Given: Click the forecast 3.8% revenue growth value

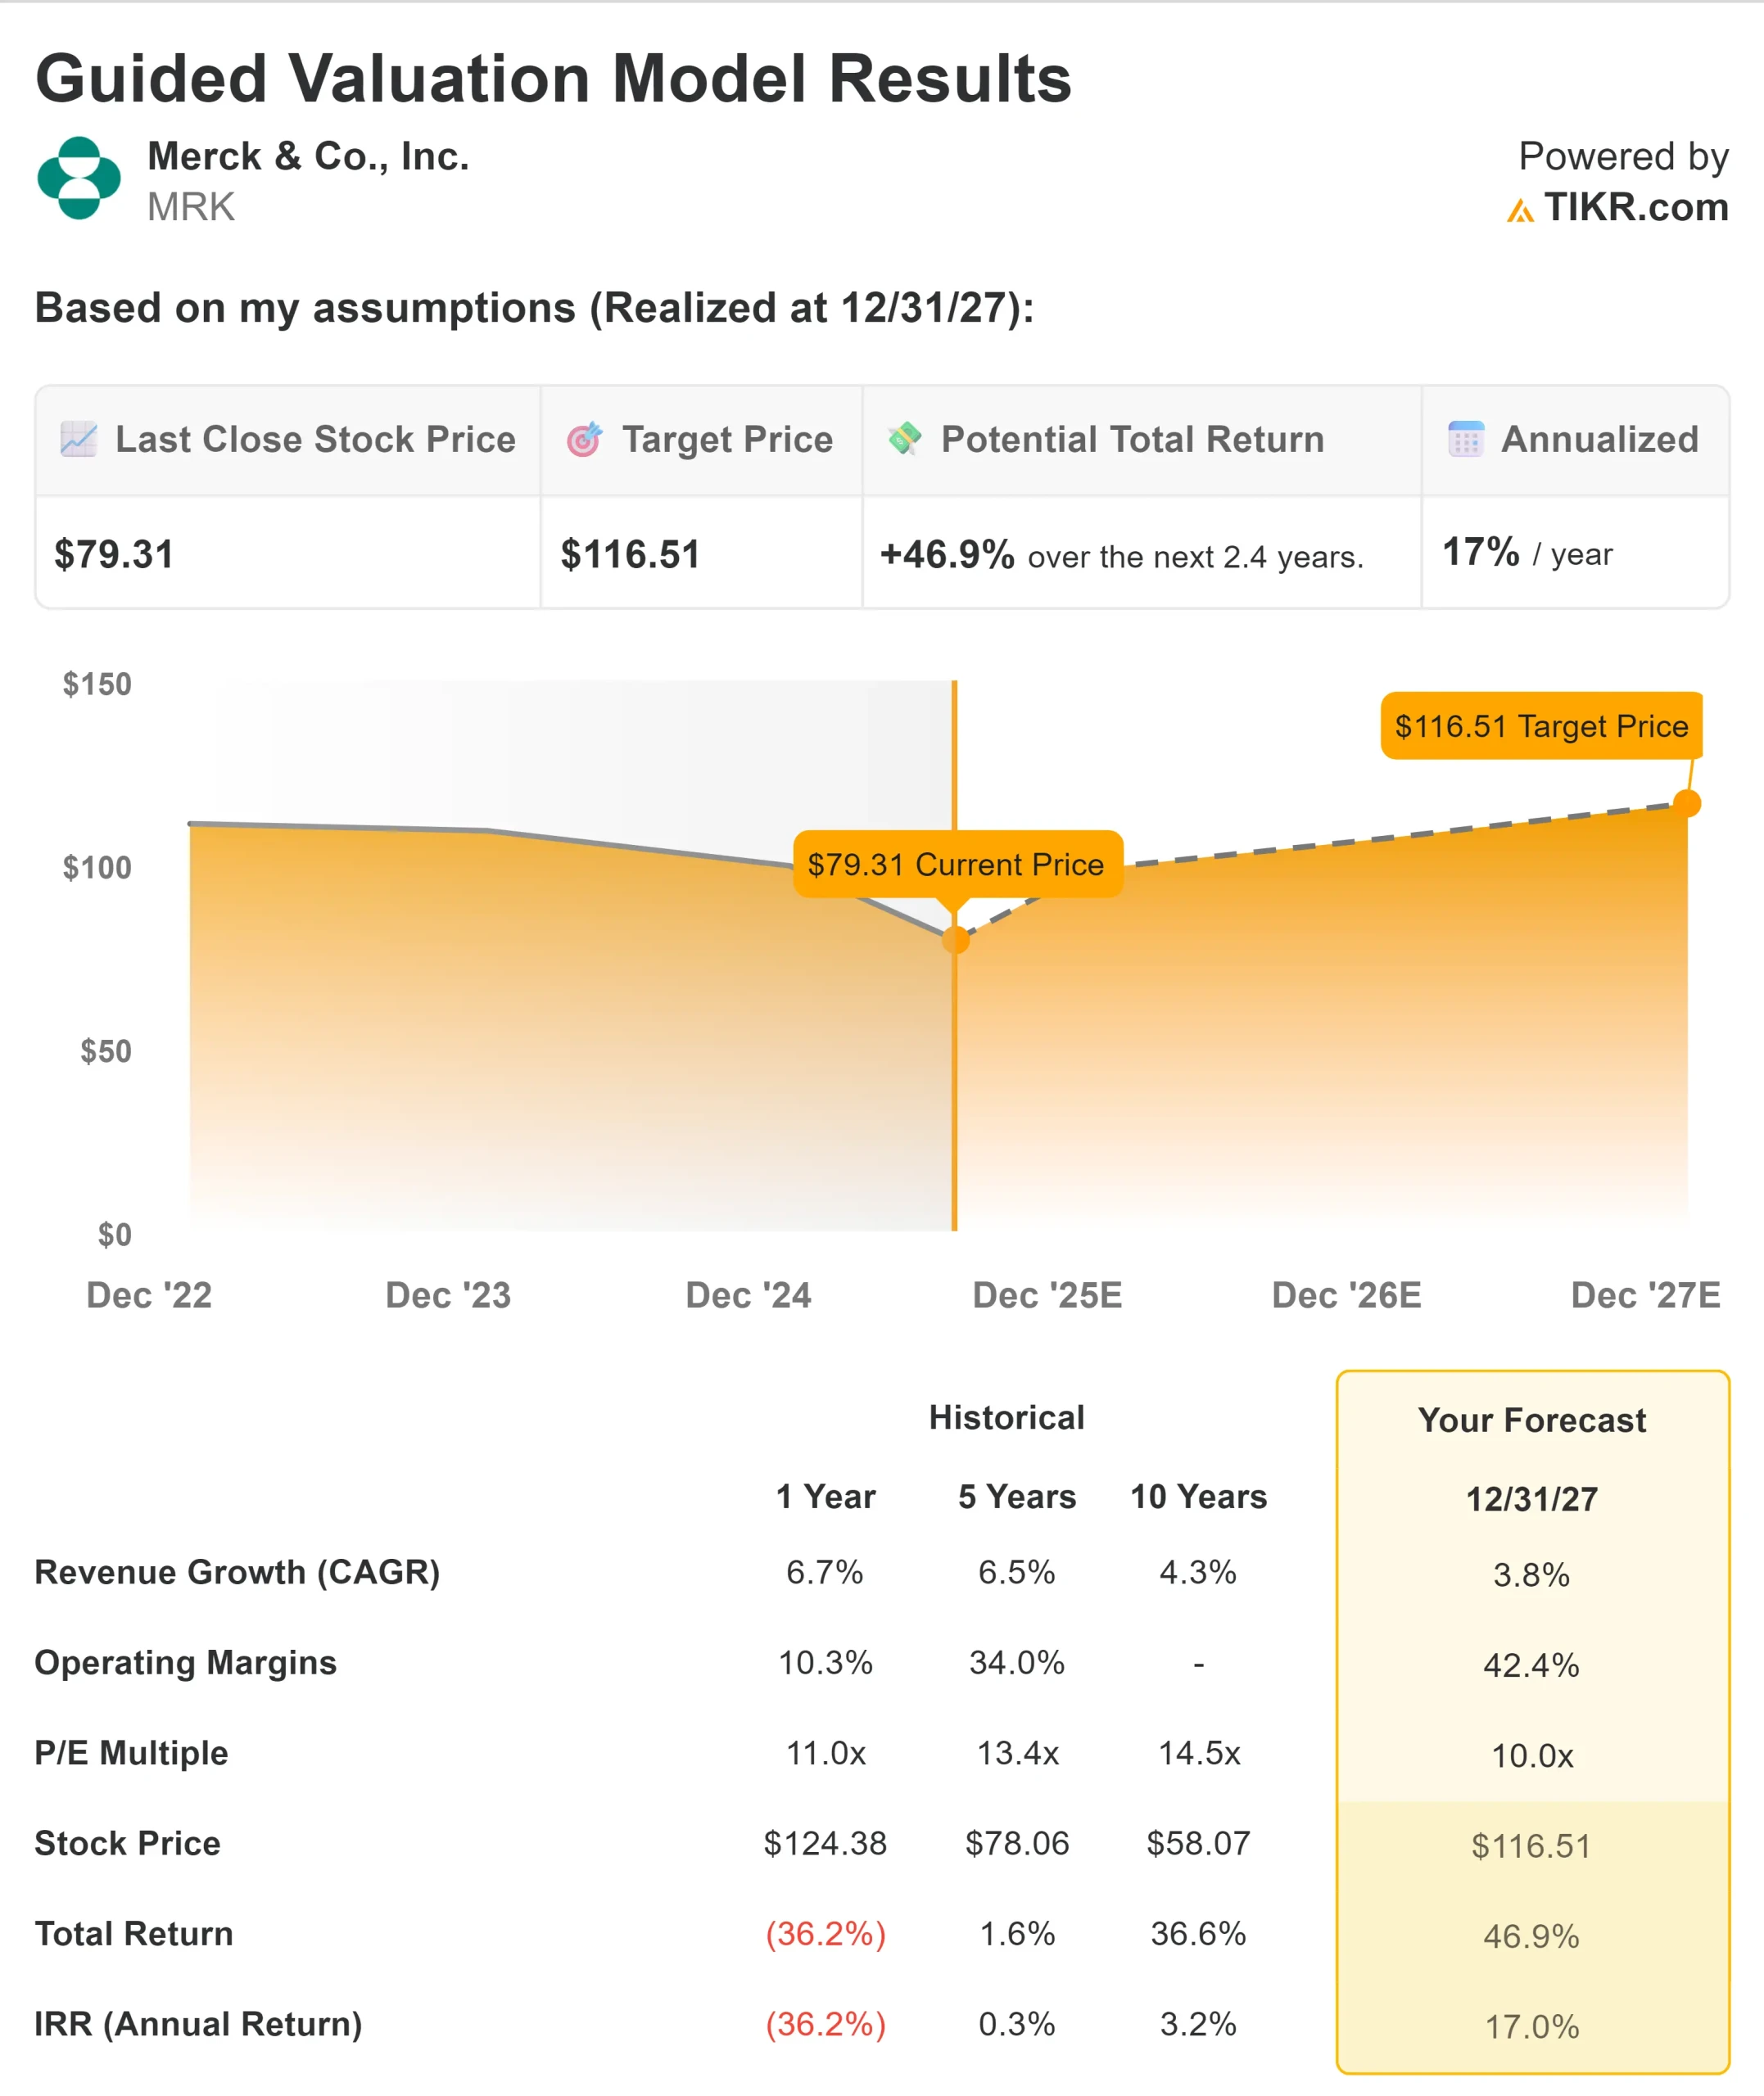Looking at the screenshot, I should click(x=1531, y=1575).
